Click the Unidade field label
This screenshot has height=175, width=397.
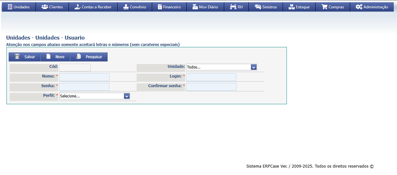(176, 67)
